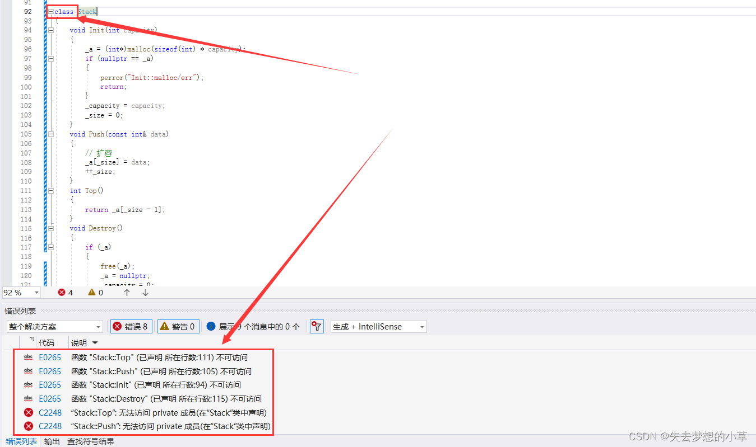Viewport: 756px width, 447px height.
Task: Toggle the 警告 0 warnings filter button
Action: [x=179, y=327]
